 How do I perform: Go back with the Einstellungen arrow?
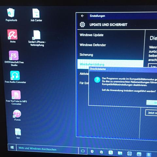coord(82,16)
